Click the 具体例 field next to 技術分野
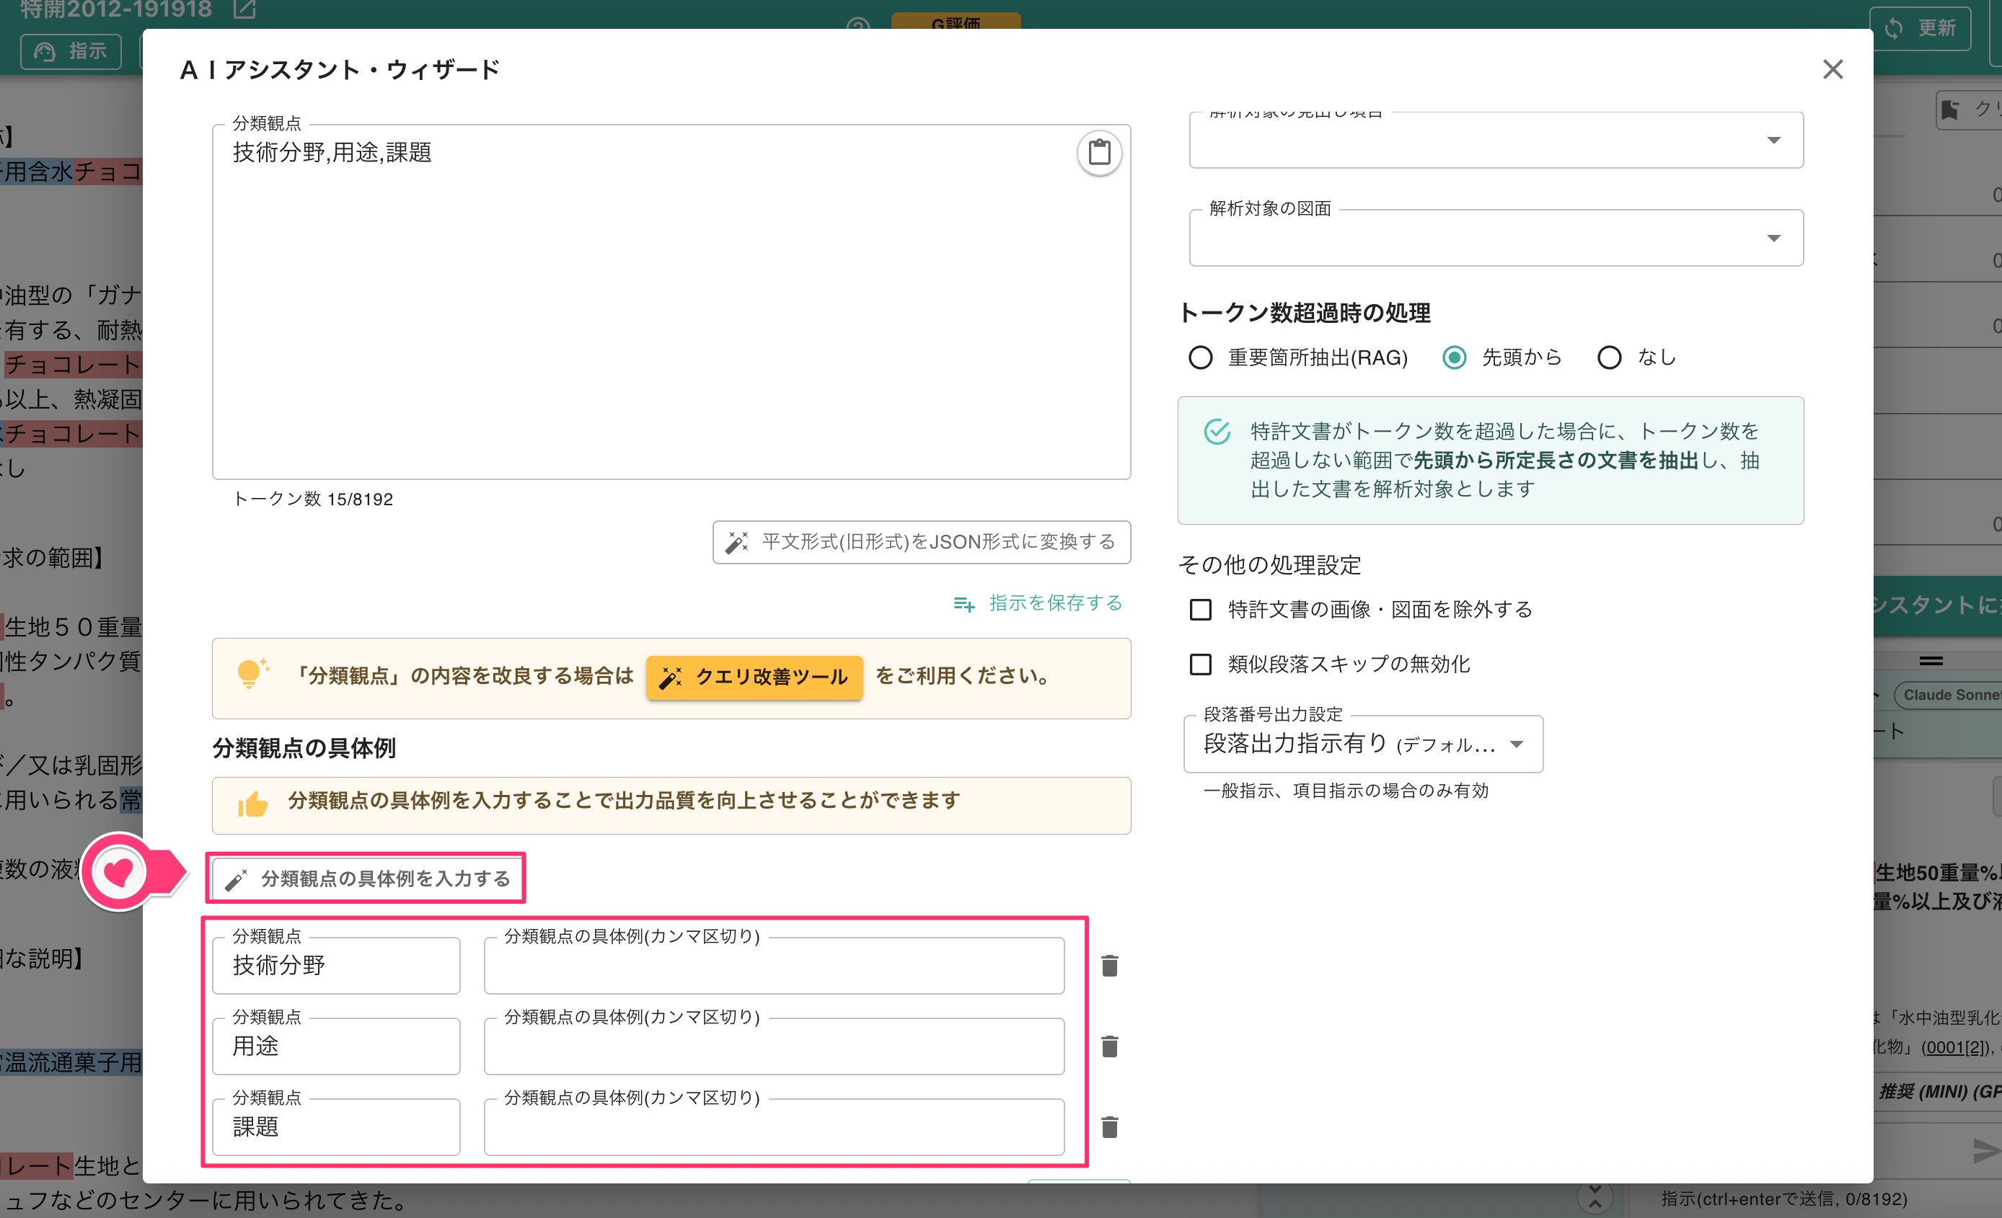Image resolution: width=2002 pixels, height=1218 pixels. click(x=774, y=966)
